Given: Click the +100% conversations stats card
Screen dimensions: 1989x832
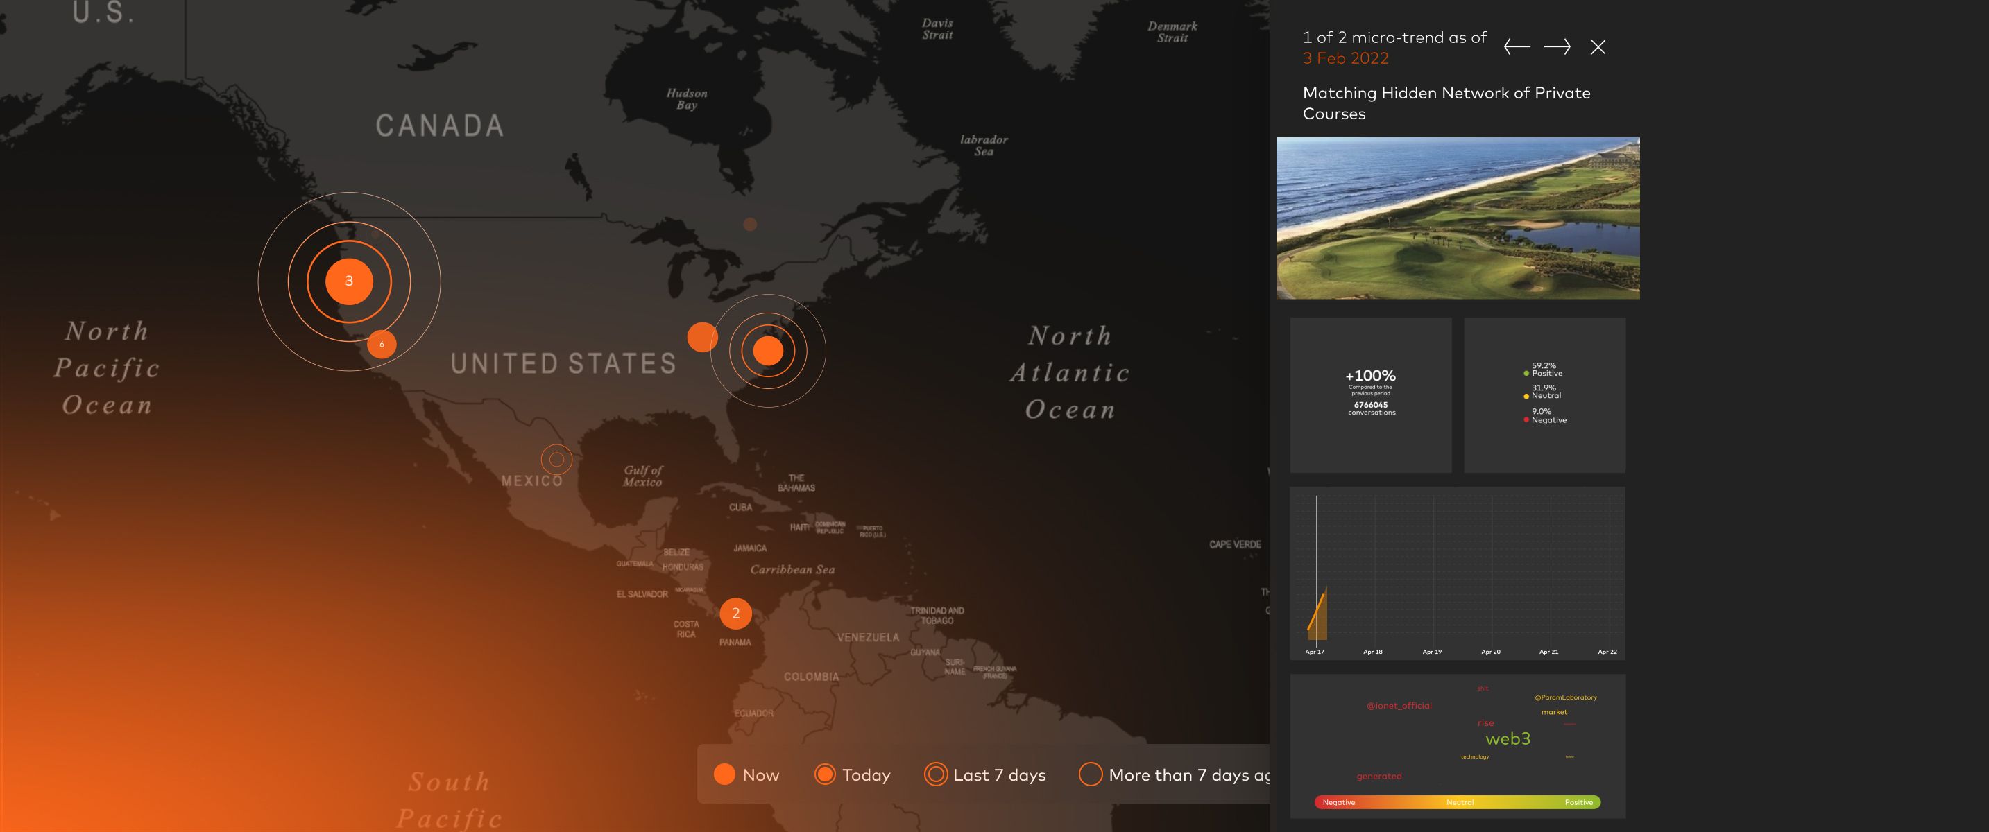Looking at the screenshot, I should coord(1371,395).
